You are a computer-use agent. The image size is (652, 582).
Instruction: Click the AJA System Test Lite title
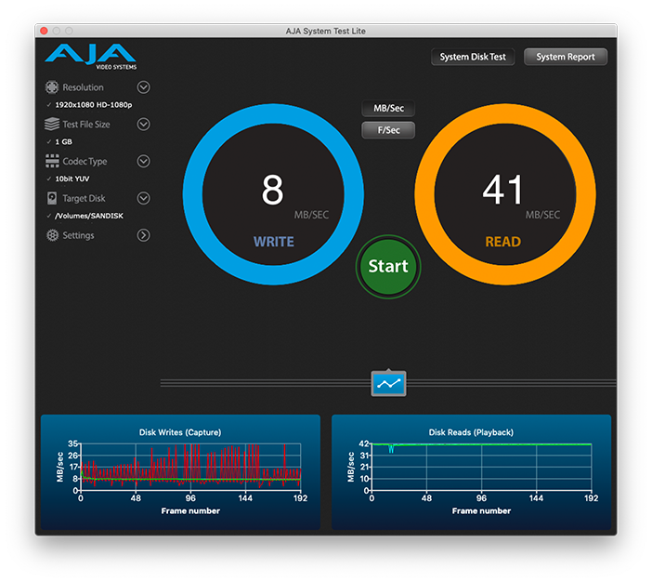point(326,31)
